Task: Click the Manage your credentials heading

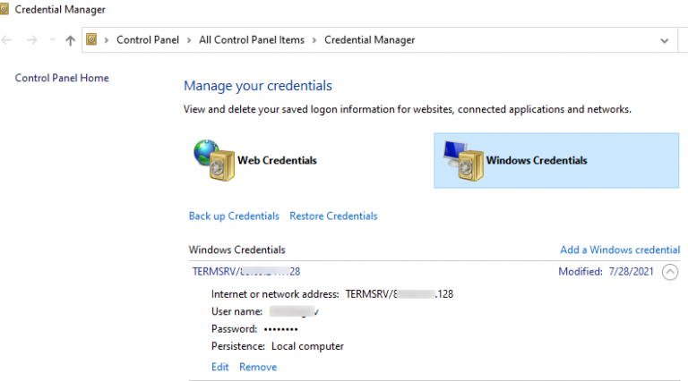Action: pos(258,86)
